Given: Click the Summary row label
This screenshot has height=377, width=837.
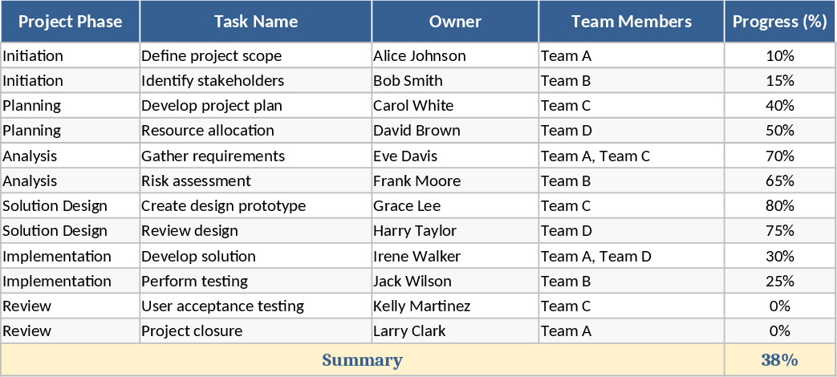Looking at the screenshot, I should click(x=362, y=360).
